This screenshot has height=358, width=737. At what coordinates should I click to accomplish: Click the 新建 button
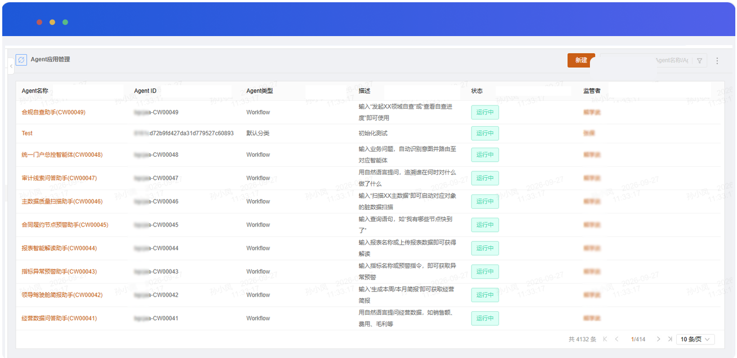click(x=581, y=60)
